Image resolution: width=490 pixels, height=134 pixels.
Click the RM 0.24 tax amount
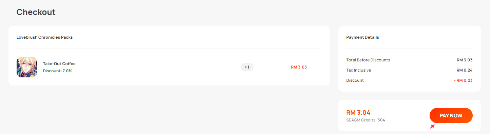(x=465, y=70)
